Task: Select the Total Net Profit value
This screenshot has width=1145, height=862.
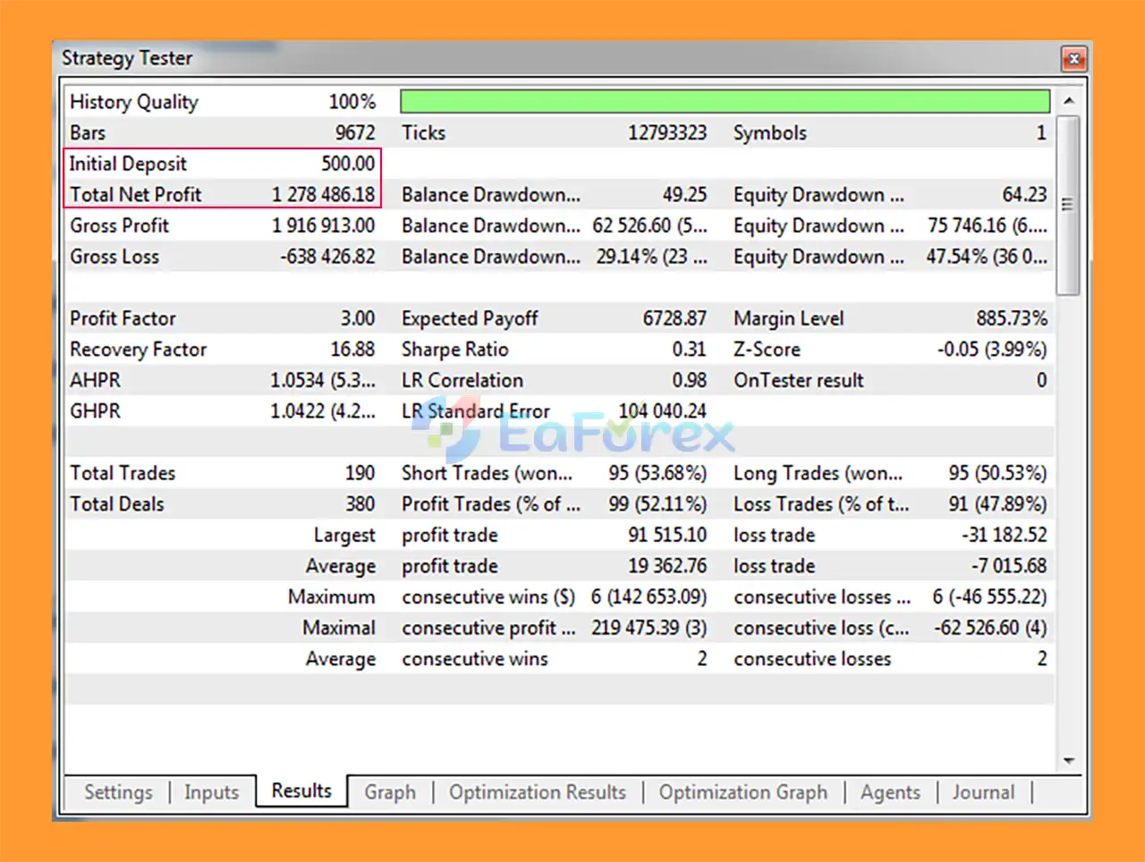Action: click(x=323, y=195)
